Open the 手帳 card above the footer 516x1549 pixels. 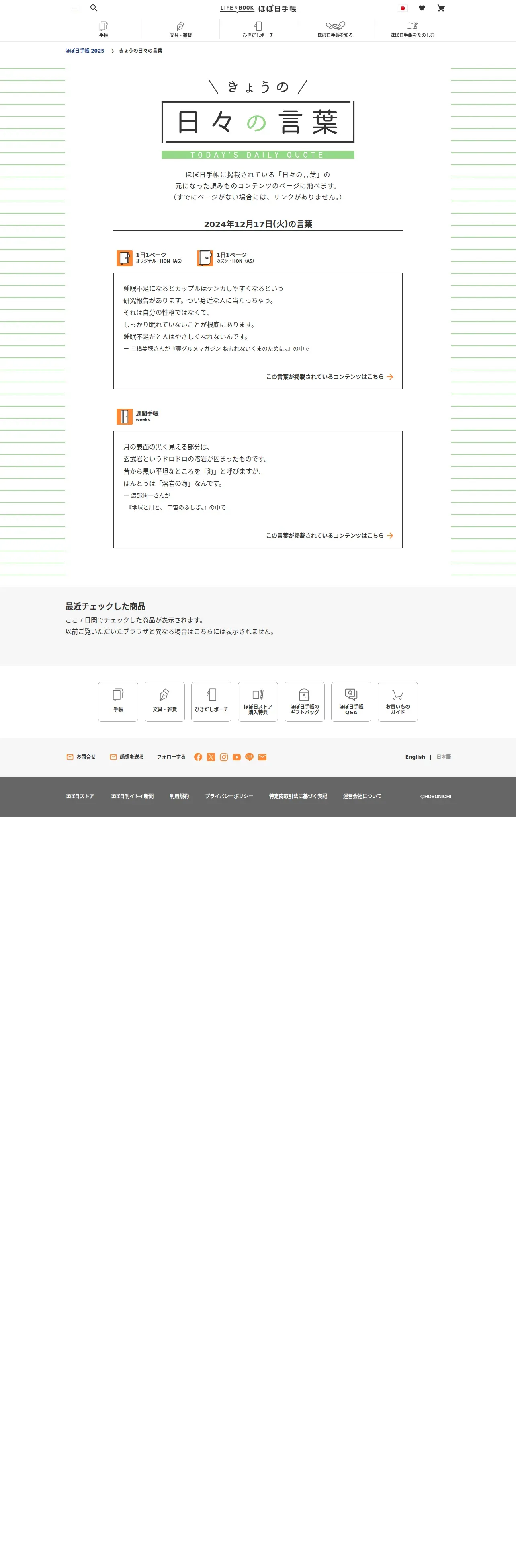[x=118, y=702]
